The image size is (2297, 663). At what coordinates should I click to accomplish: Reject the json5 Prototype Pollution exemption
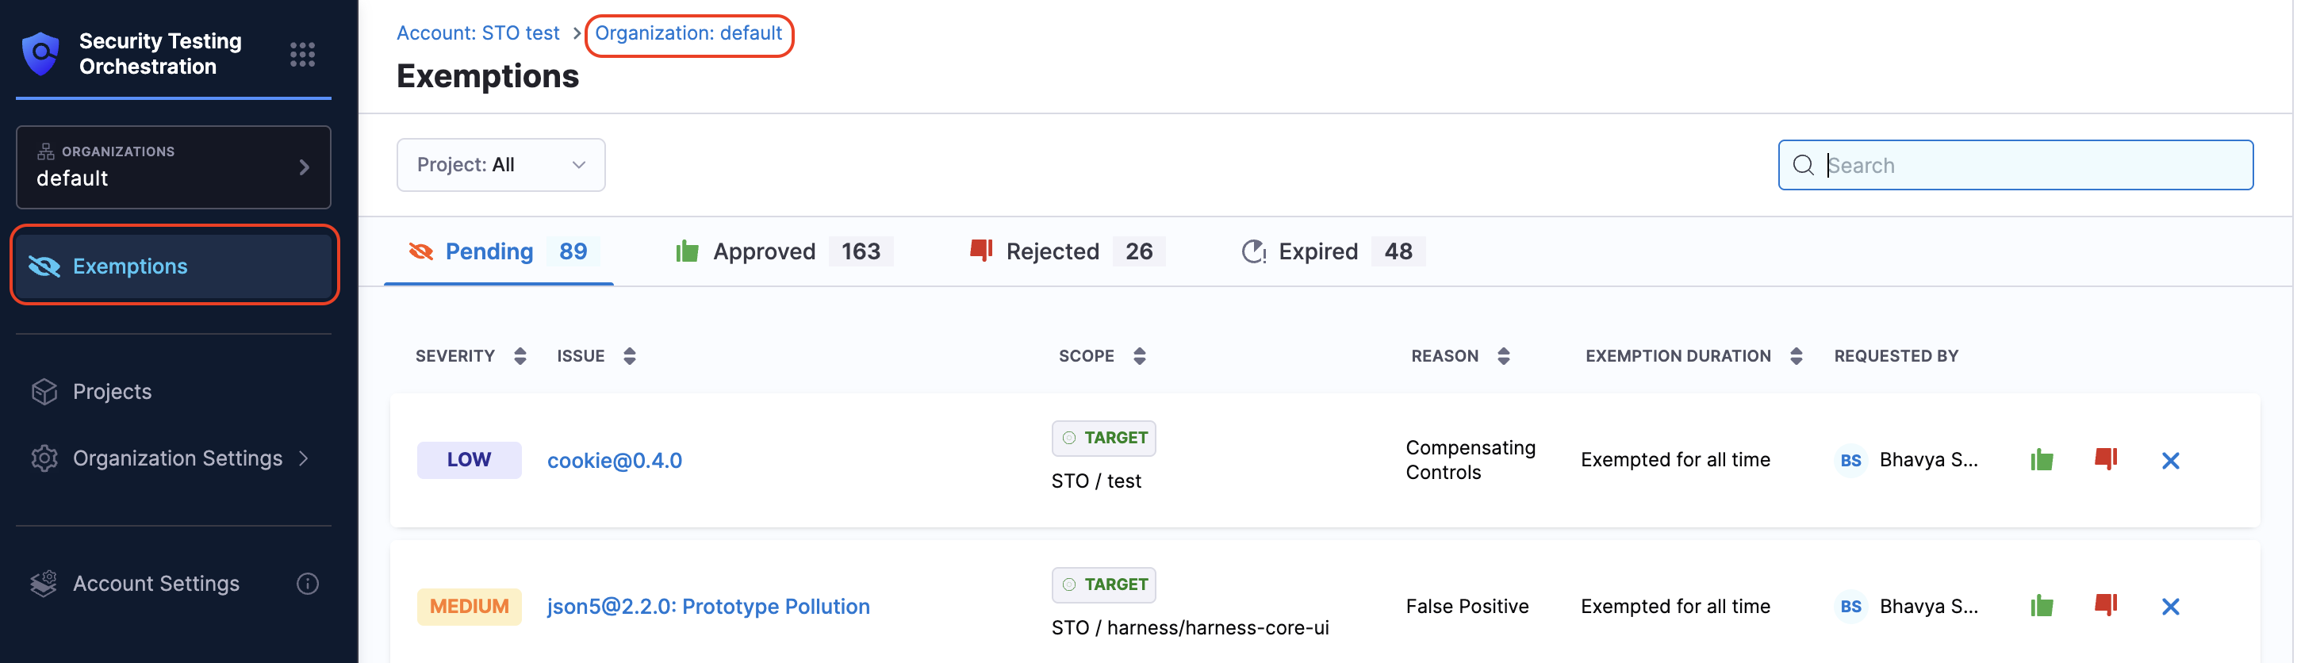coord(2105,606)
